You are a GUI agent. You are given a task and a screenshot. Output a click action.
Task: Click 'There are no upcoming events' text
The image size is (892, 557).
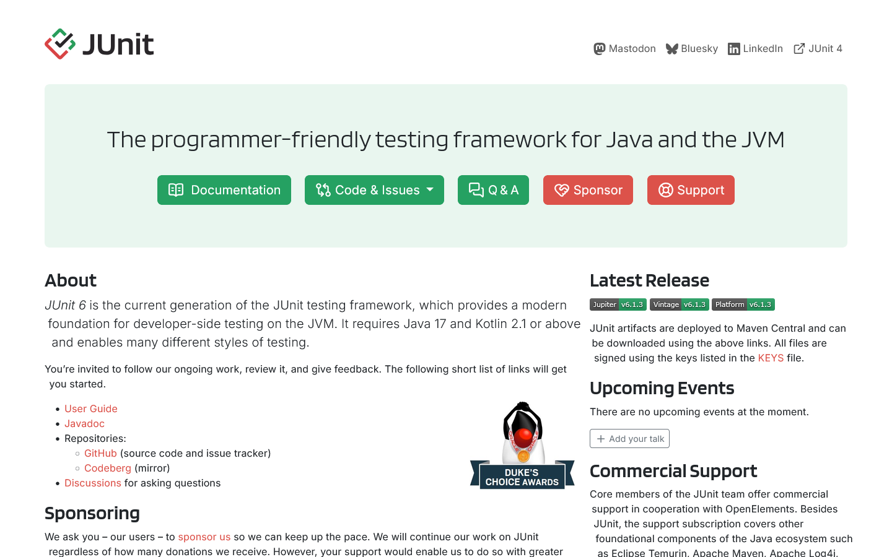[x=699, y=412]
